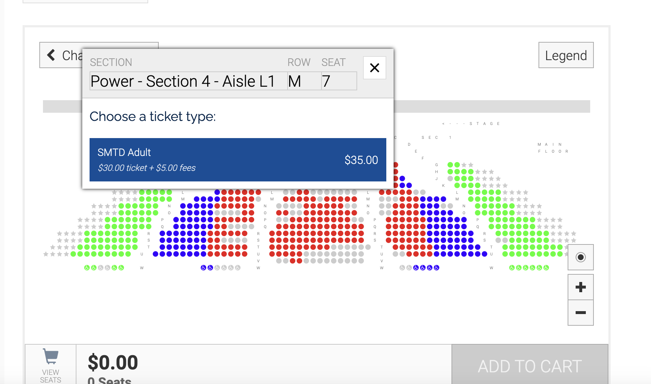The image size is (651, 384).
Task: Select first green wheelchair seat at bottom left
Action: (x=87, y=268)
